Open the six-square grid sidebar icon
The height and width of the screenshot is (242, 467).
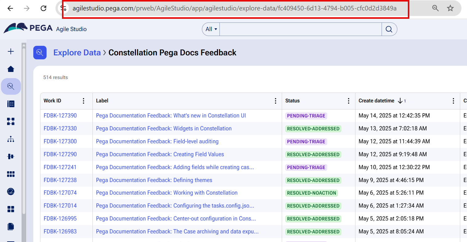tap(11, 174)
